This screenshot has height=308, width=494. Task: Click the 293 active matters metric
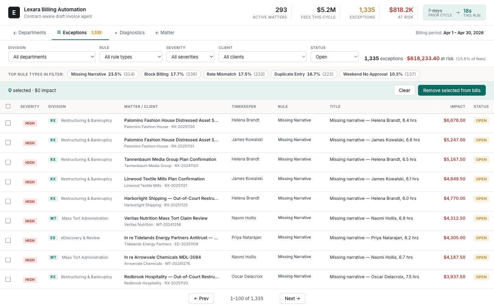(x=270, y=13)
